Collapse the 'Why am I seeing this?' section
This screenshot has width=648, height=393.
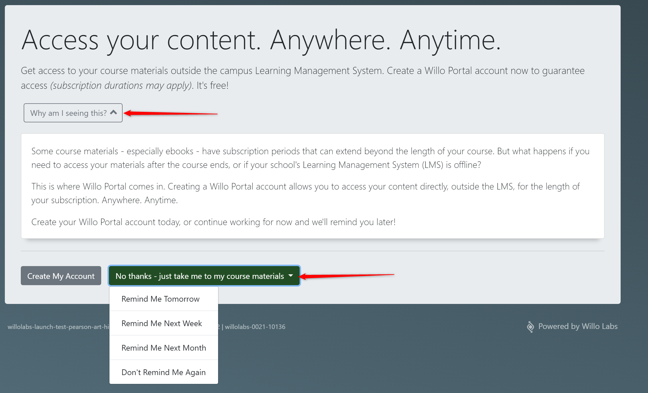click(x=73, y=113)
